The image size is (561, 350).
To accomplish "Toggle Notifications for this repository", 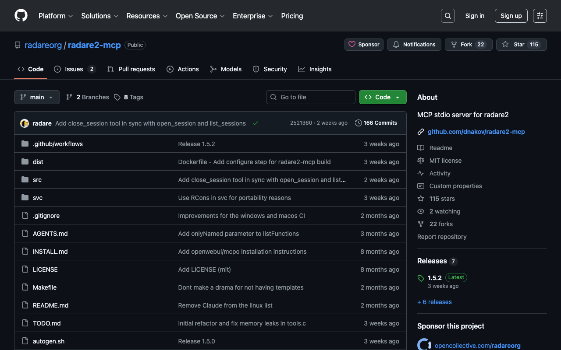I will (414, 45).
